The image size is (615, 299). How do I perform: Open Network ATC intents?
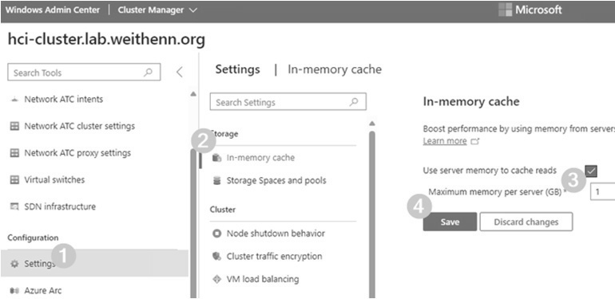click(64, 100)
